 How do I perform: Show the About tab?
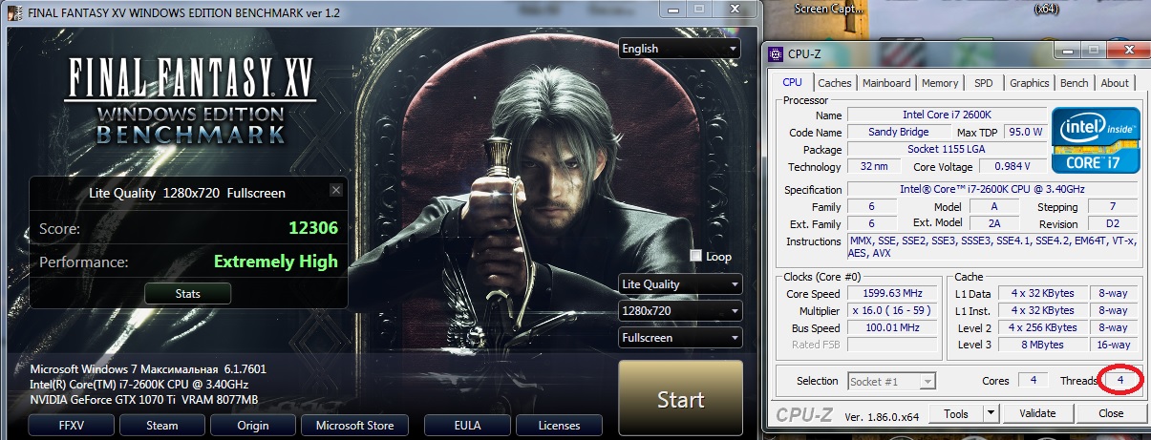[x=1114, y=83]
